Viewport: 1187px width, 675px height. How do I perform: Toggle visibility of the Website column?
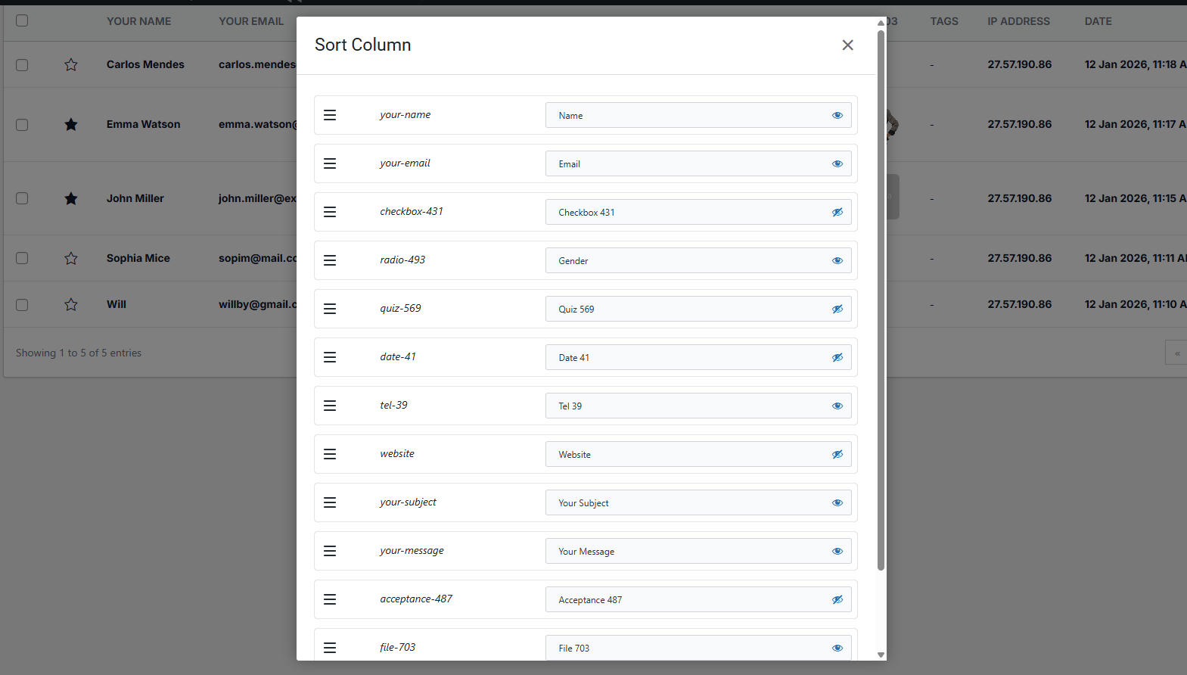(x=837, y=455)
